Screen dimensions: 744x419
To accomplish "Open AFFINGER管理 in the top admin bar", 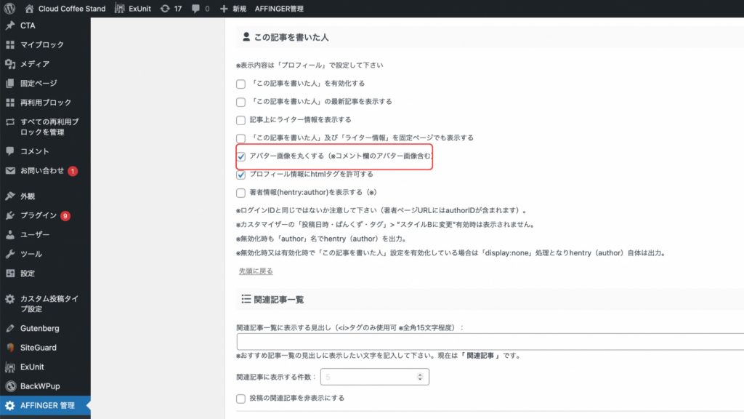I will tap(280, 9).
